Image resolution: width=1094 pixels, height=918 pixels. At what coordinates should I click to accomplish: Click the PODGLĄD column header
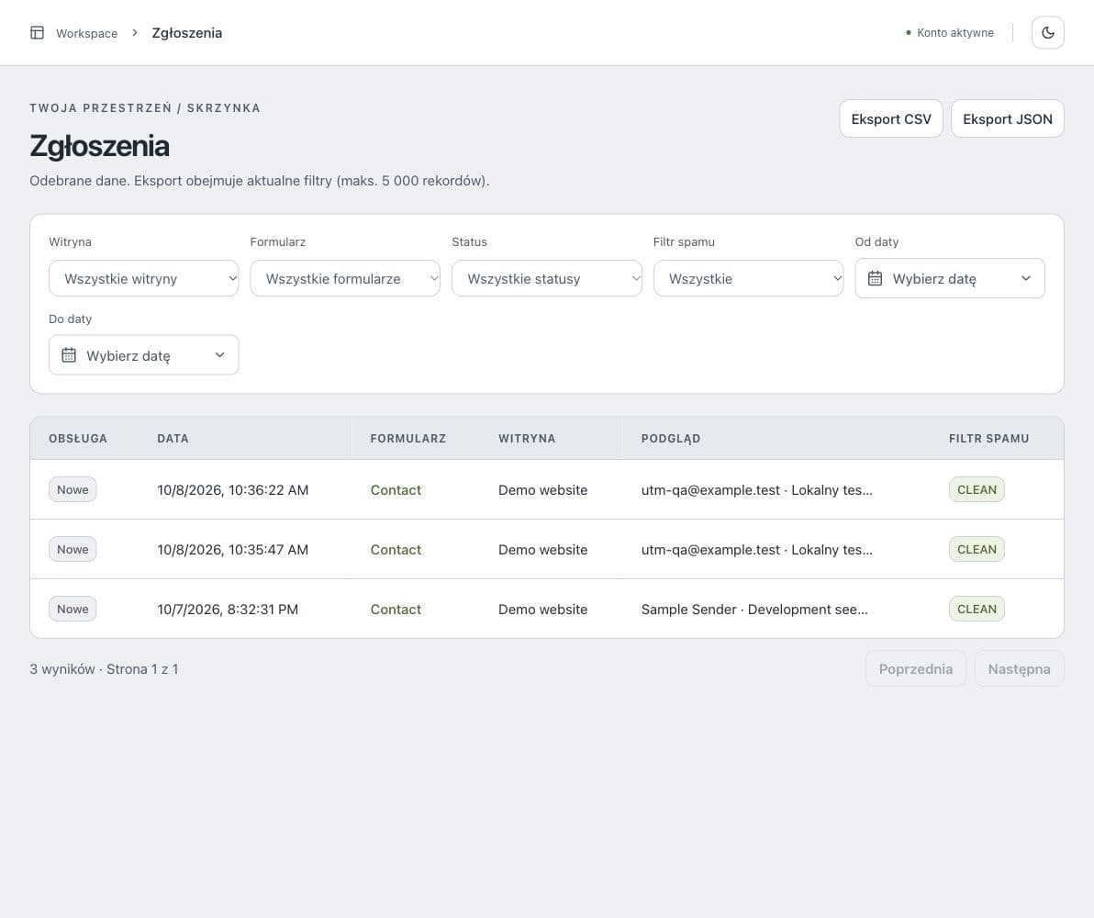tap(671, 439)
